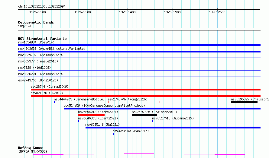
Task: Select the DGV Structural Variants track title
Action: pos(42,39)
